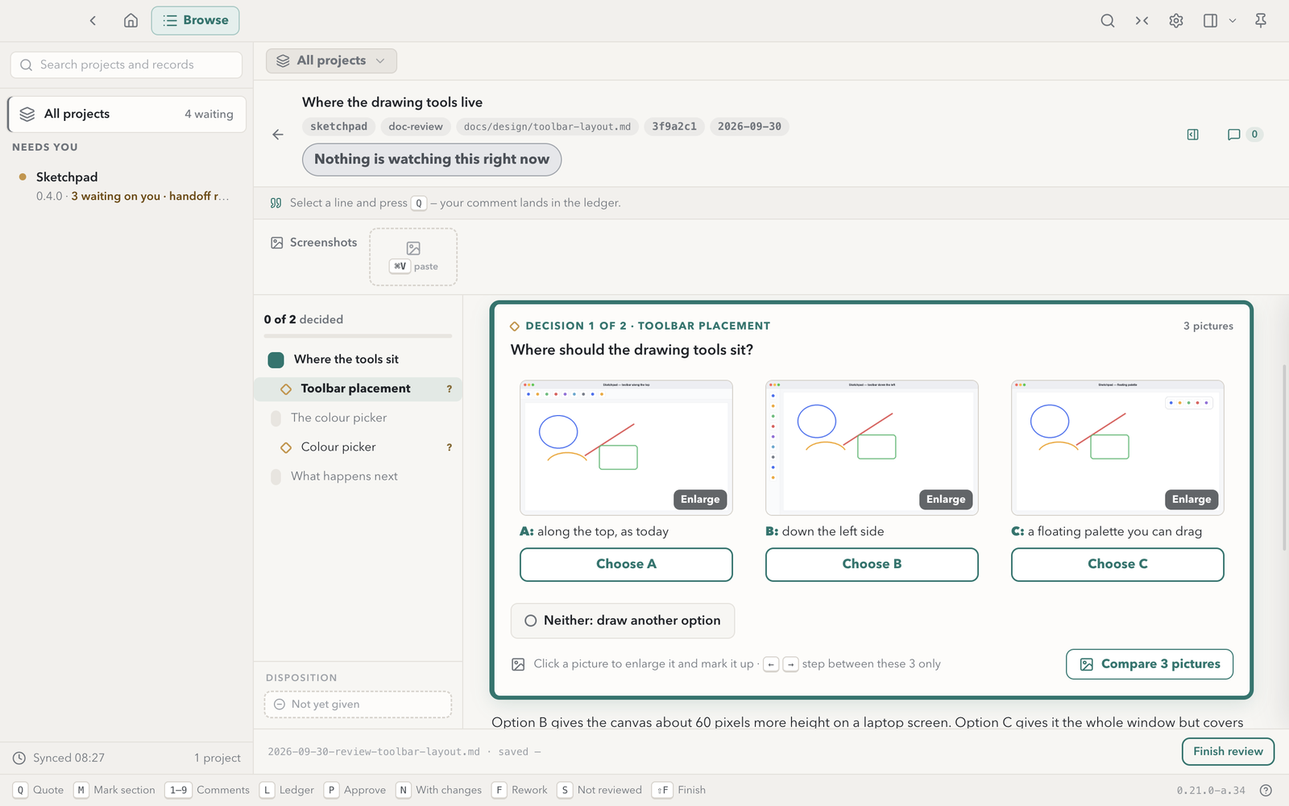Click the pin icon in top bar
Screen dimensions: 1289x806
click(x=1261, y=20)
